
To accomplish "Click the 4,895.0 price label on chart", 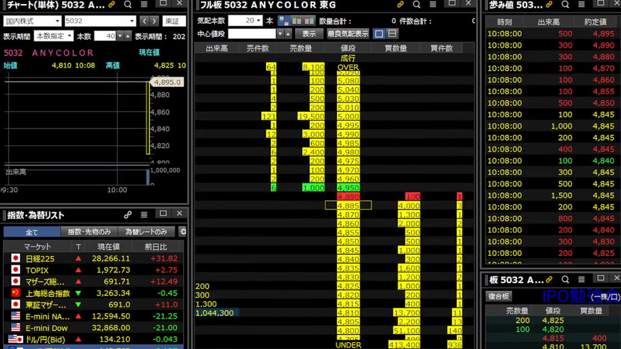I will [167, 82].
